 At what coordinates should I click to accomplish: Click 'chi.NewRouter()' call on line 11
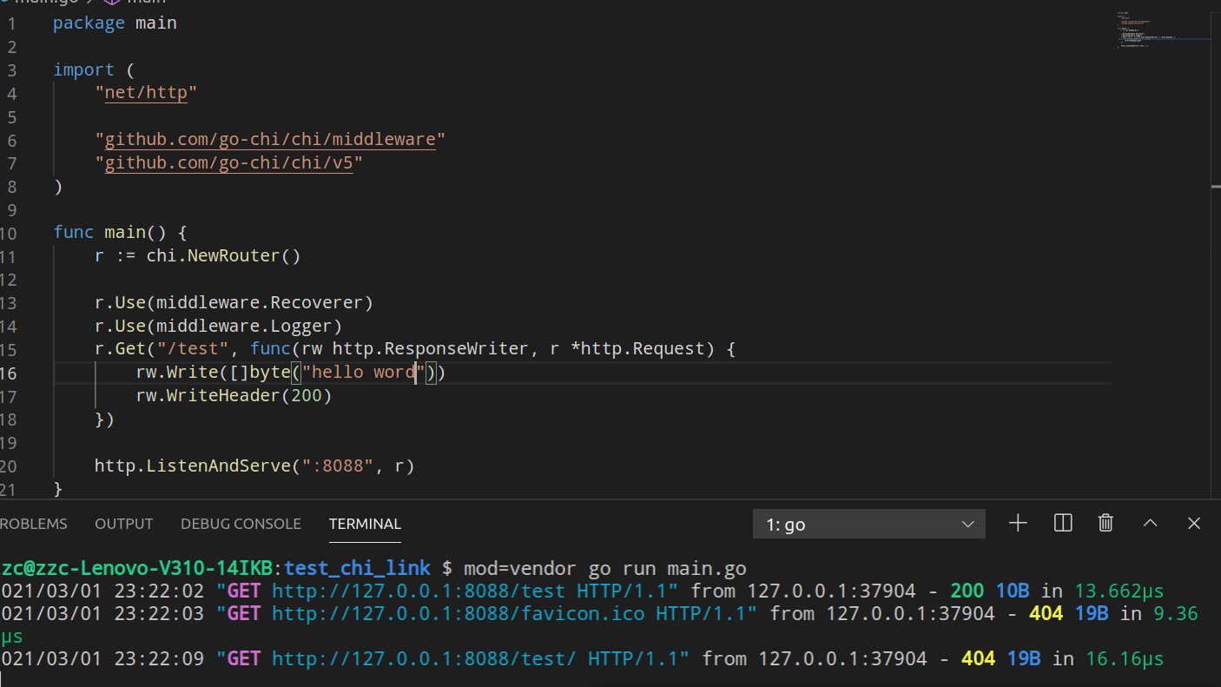[223, 256]
